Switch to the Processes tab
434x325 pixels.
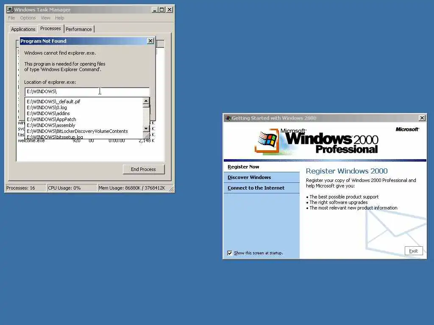point(50,28)
